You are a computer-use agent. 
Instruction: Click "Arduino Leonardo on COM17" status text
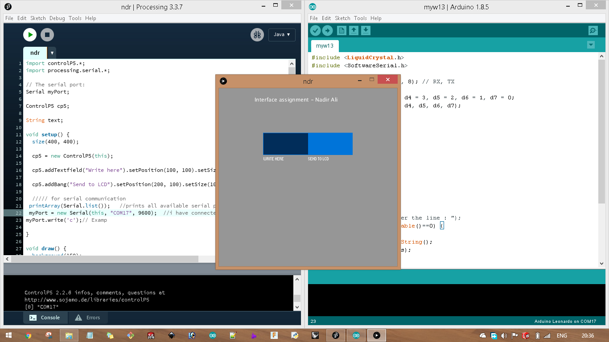pos(565,322)
